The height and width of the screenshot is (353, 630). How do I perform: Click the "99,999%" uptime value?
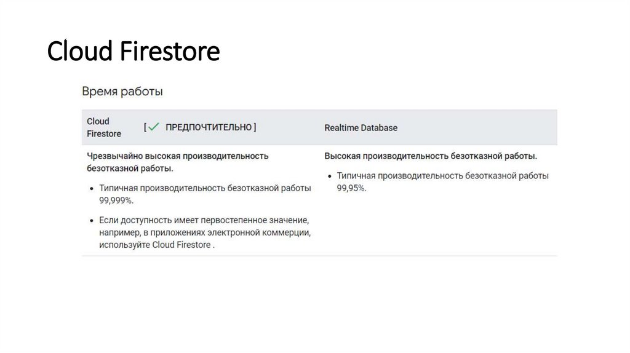[x=116, y=200]
